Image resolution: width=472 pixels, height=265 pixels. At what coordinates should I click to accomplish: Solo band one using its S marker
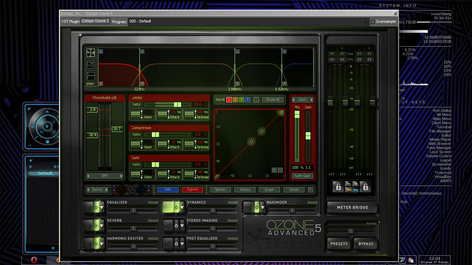coord(101,51)
